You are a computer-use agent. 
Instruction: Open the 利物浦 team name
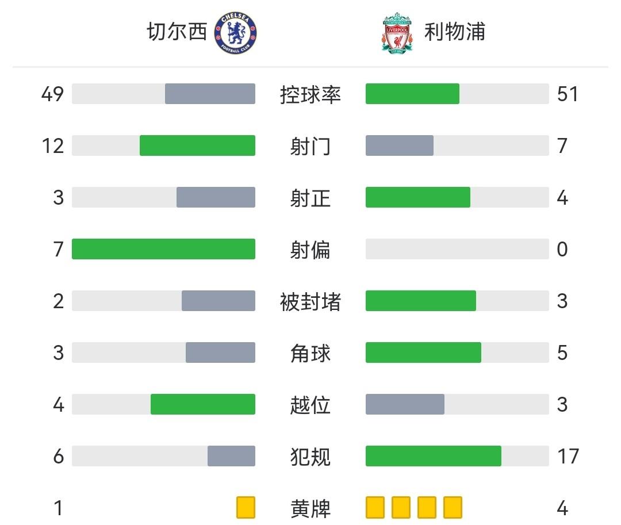454,32
